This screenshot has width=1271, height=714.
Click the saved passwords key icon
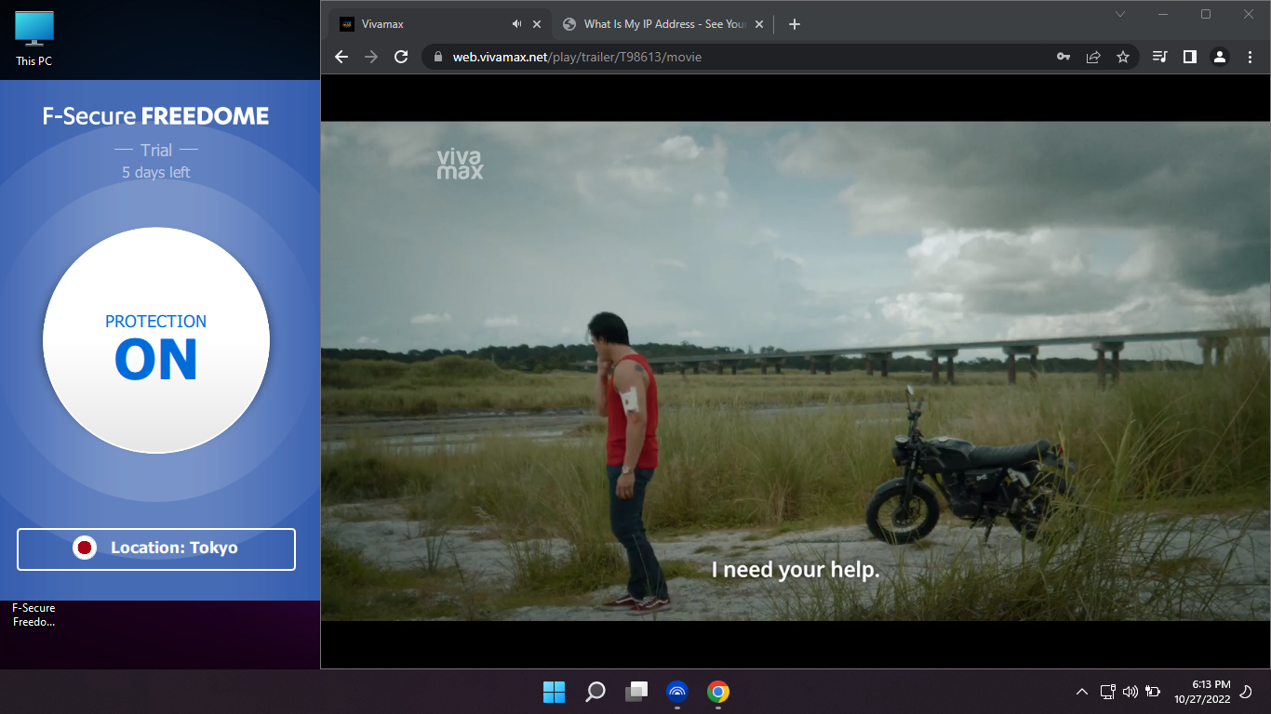(1063, 57)
